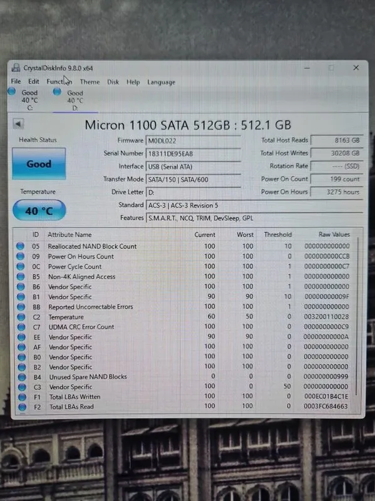The image size is (375, 501).
Task: Click Power On Count value 199 count
Action: pos(337,179)
